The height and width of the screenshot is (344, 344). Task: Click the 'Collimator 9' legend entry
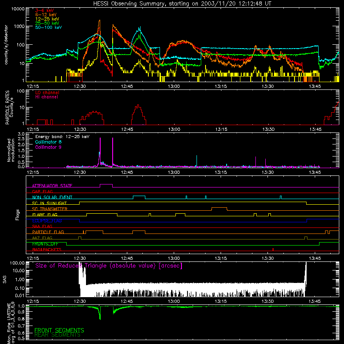(x=48, y=147)
